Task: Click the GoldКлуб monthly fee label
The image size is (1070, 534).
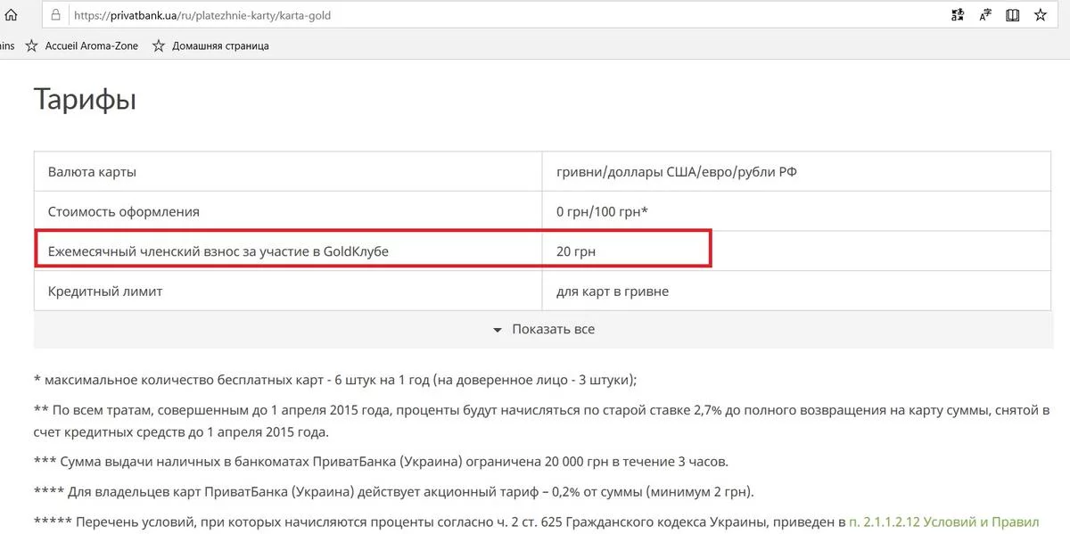Action: tap(218, 251)
